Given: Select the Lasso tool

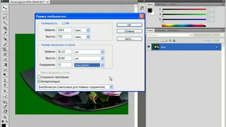Looking at the screenshot, I should click(5, 18).
